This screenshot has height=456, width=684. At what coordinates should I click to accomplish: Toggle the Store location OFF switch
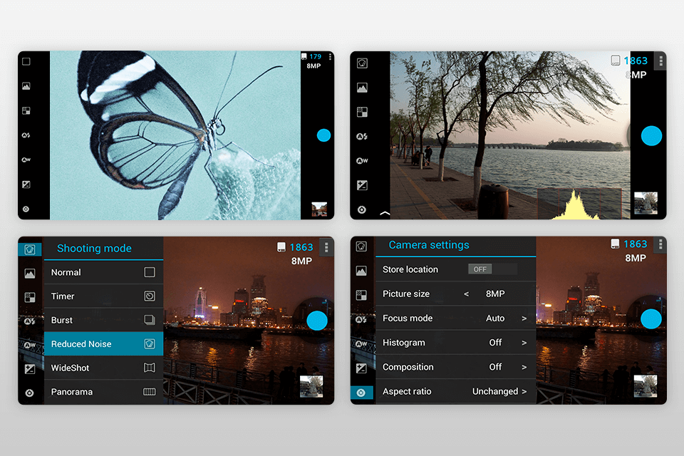tap(492, 269)
